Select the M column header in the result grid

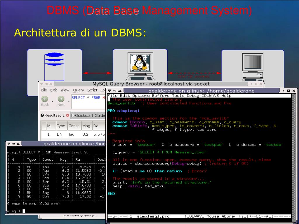click(49, 126)
